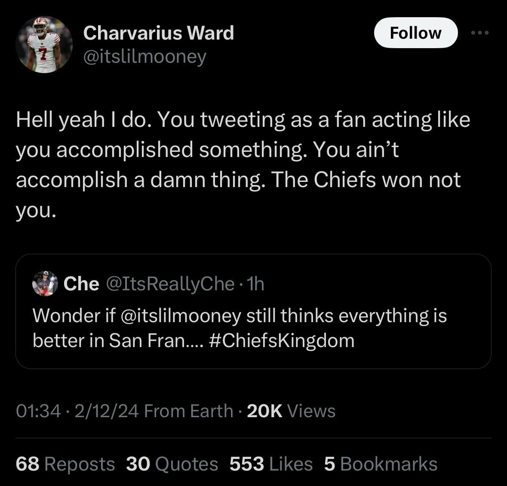The image size is (507, 486).
Task: Follow Charvarius Ward
Action: [x=415, y=32]
